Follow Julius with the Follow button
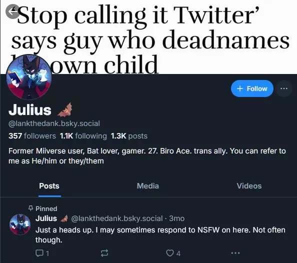Viewport: 297px width, 263px height. click(x=252, y=88)
